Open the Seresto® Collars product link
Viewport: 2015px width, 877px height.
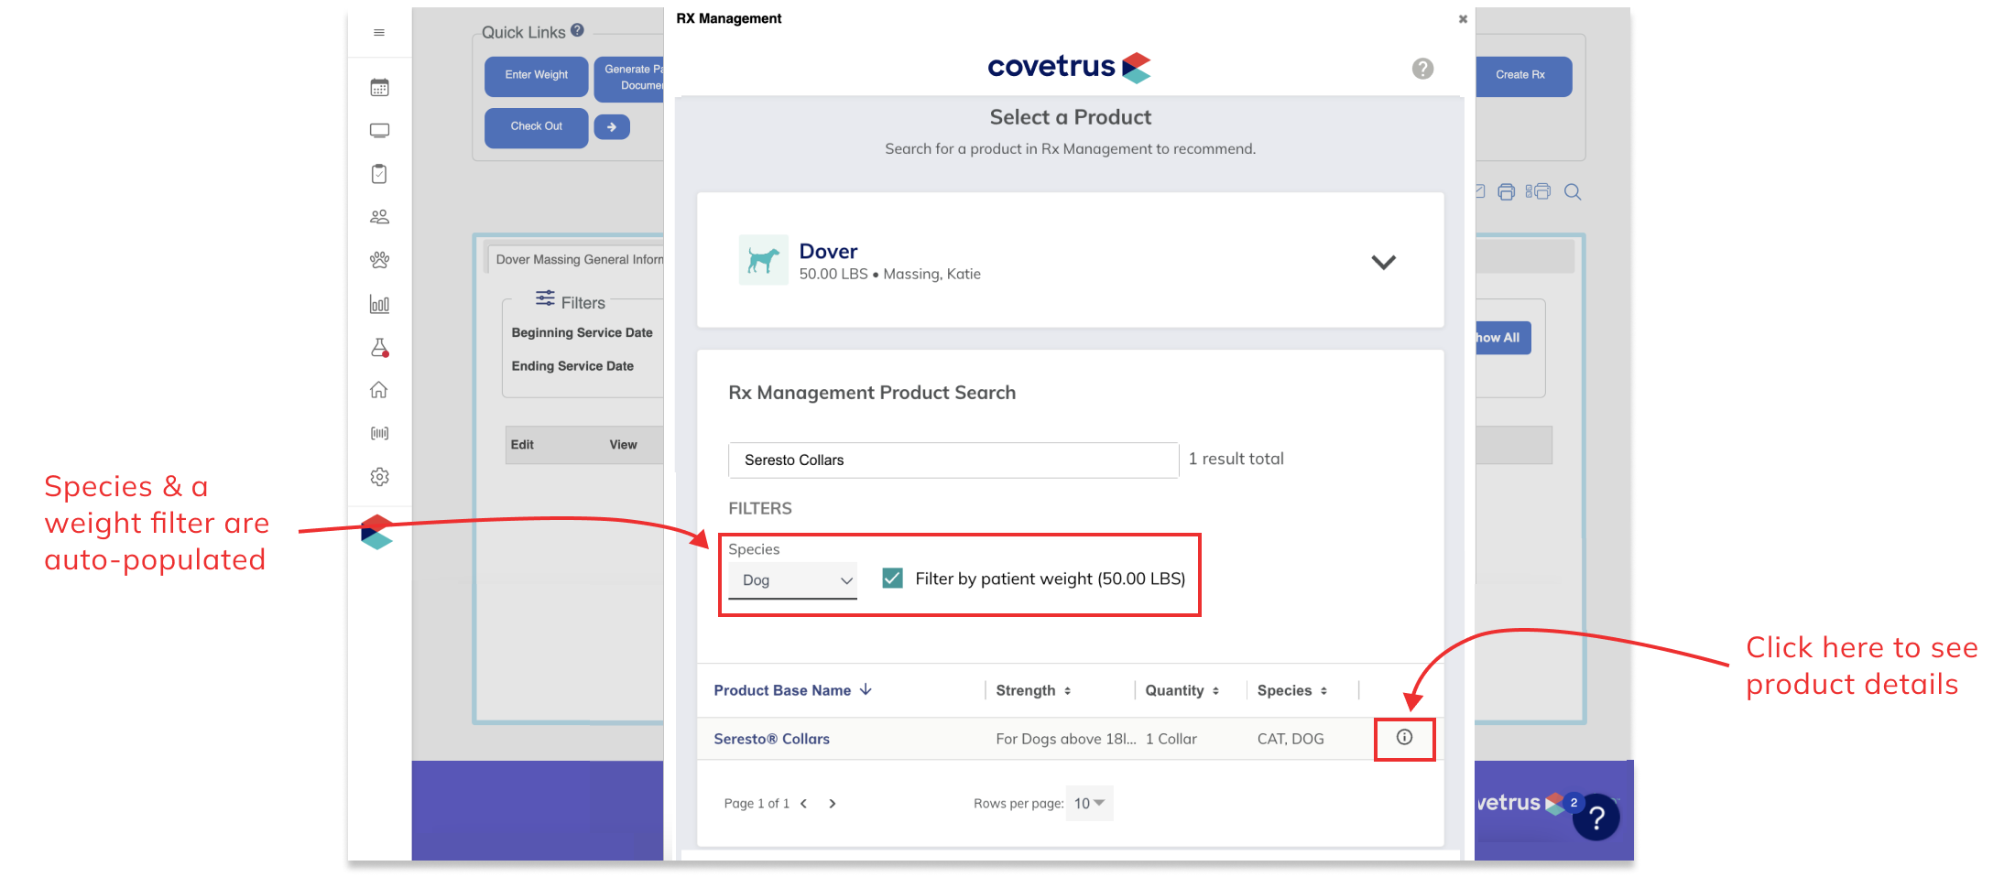[x=771, y=738]
